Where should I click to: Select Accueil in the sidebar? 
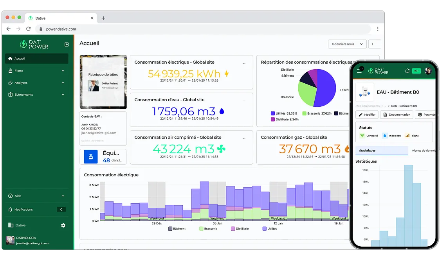pos(23,58)
